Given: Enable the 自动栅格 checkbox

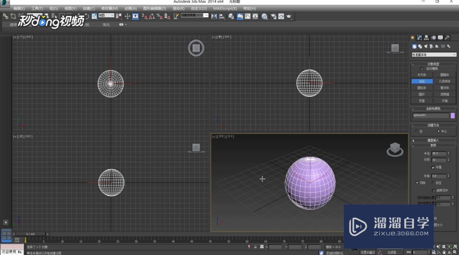Looking at the screenshot, I should click(x=421, y=68).
